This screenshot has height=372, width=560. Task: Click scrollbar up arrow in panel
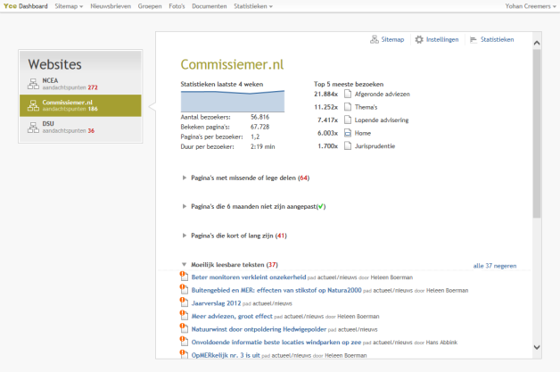tap(537, 43)
